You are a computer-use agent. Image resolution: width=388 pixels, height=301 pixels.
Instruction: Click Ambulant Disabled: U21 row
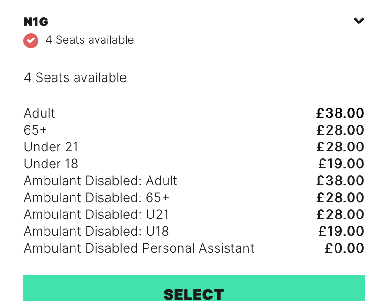tap(194, 214)
